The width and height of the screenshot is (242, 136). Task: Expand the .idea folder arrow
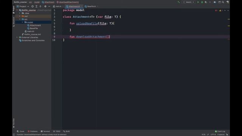[x=20, y=13]
